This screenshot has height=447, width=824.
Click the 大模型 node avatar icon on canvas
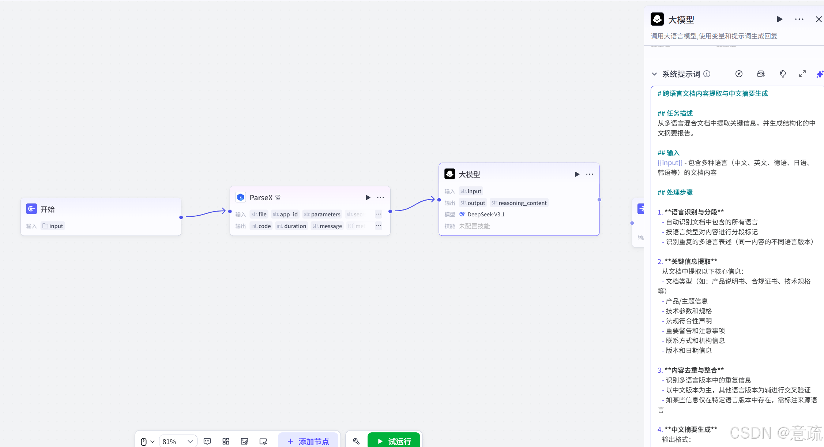[450, 174]
